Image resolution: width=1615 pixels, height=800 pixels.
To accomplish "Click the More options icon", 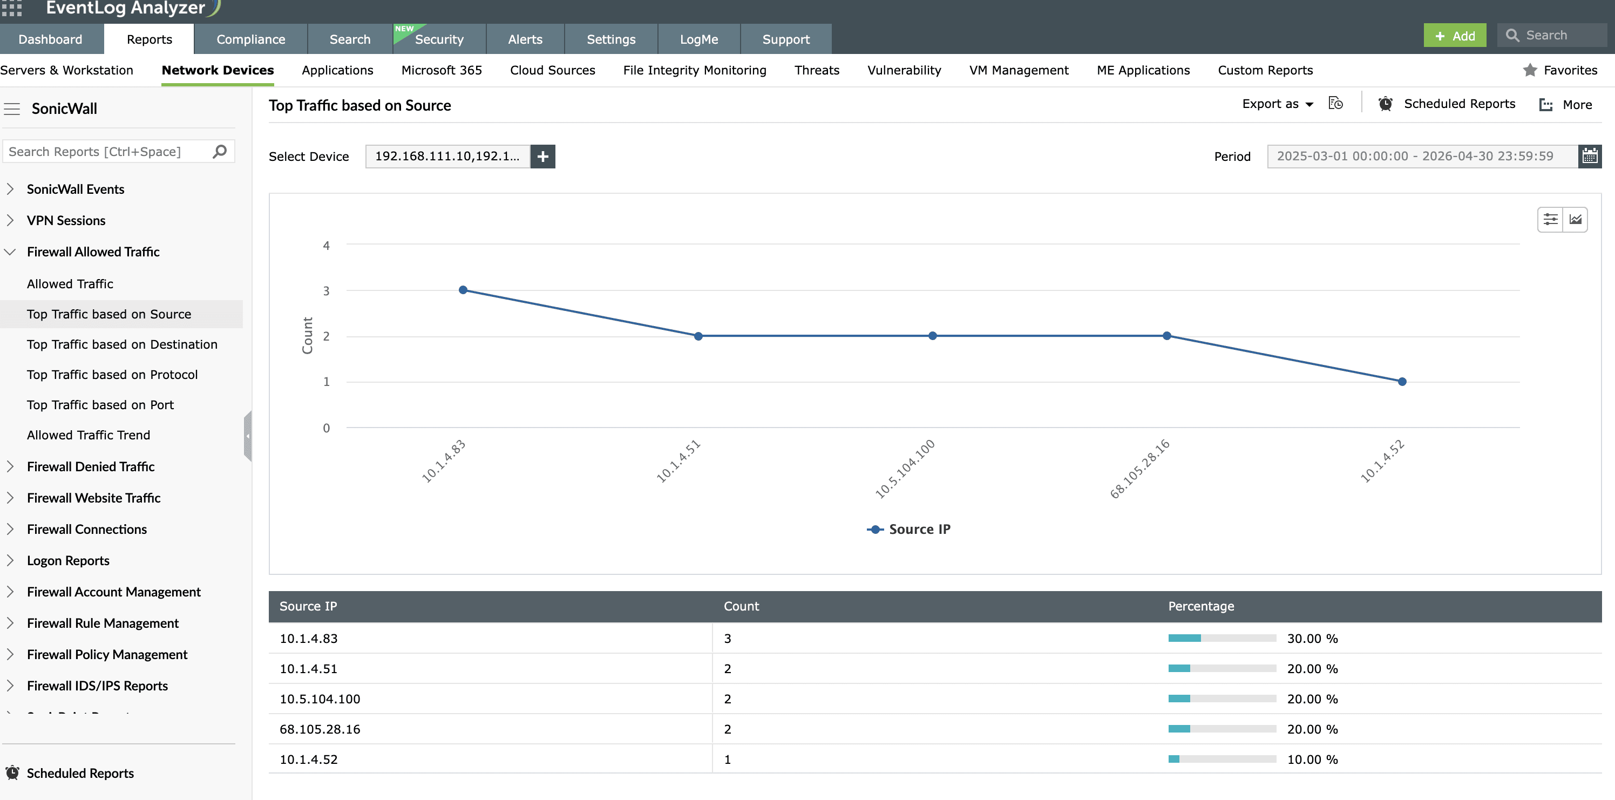I will point(1546,105).
